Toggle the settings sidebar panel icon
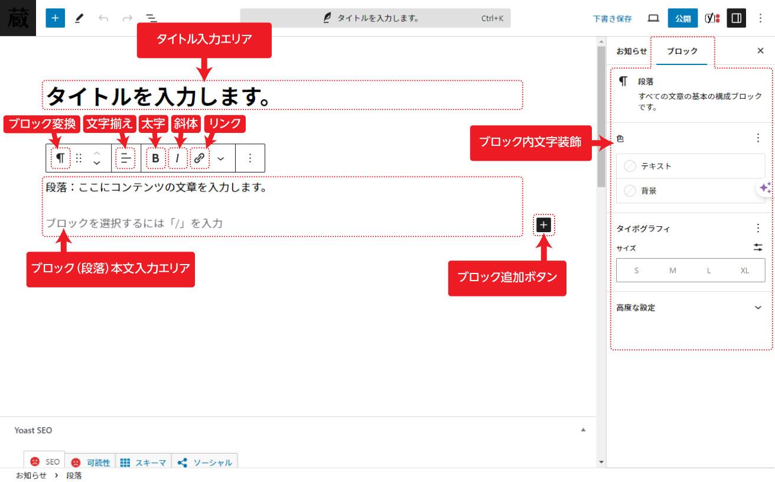Screen dimensions: 775x482 735,18
